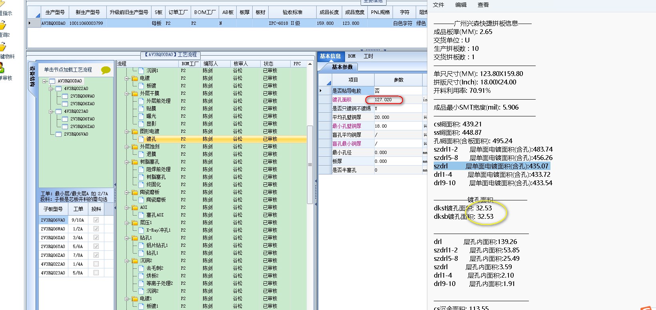Viewport: 656px width, 310px height.
Task: Click the node icon of AV3RQ00DA0
Action: point(52,81)
